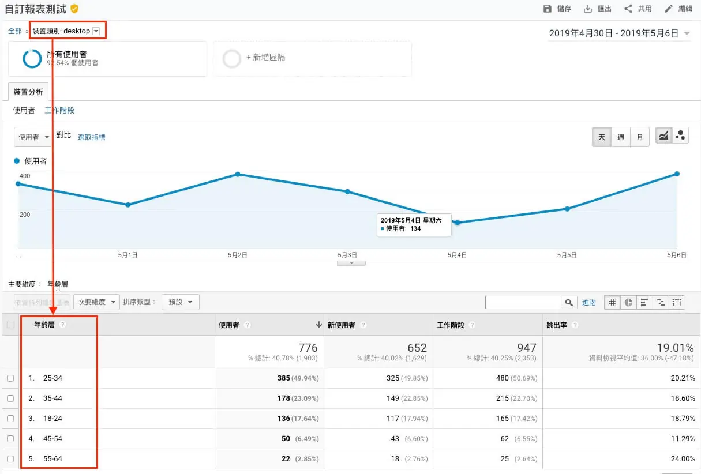The width and height of the screenshot is (701, 474).
Task: Click the 55-64 age group row label
Action: (x=53, y=459)
